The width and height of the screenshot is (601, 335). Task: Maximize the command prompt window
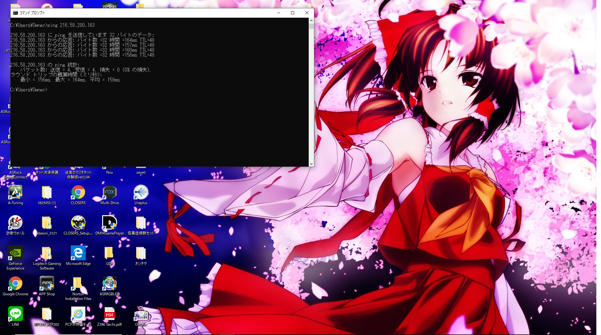[292, 13]
